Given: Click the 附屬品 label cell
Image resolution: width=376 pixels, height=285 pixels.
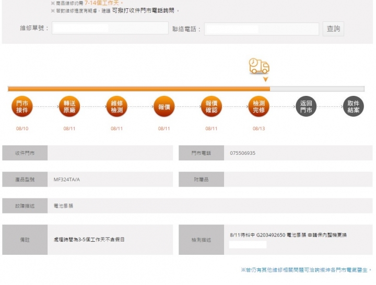Looking at the screenshot, I should tap(201, 179).
